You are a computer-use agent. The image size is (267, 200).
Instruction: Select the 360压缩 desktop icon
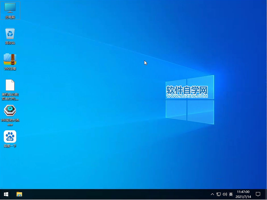[x=10, y=62]
